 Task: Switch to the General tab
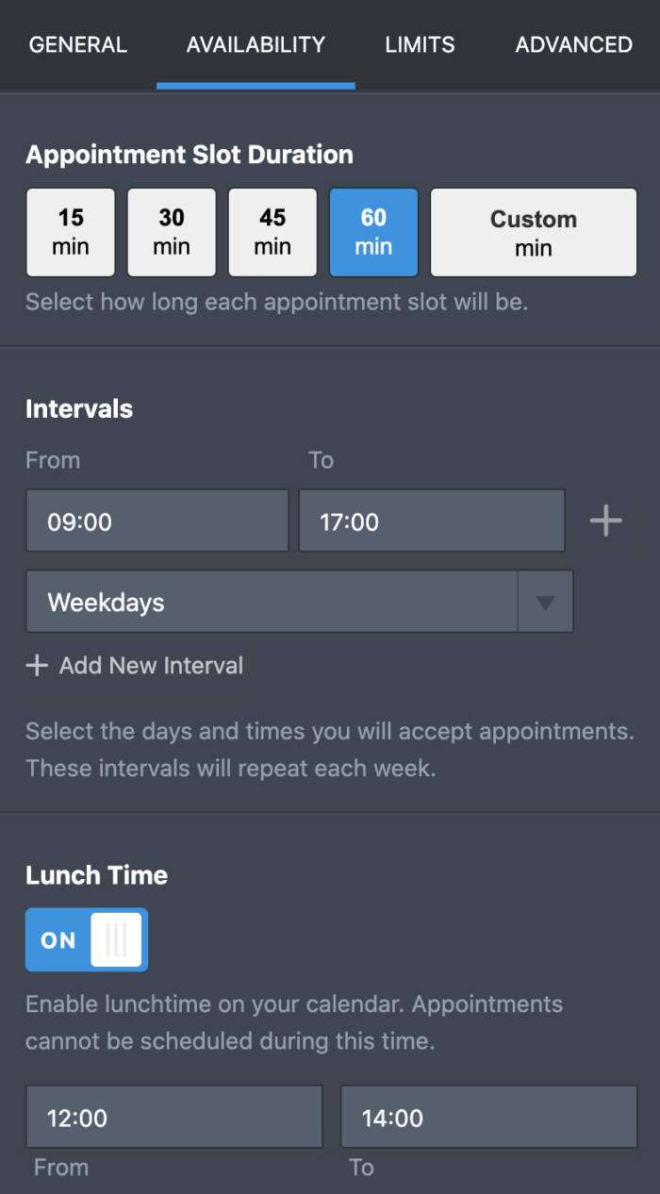pos(78,44)
